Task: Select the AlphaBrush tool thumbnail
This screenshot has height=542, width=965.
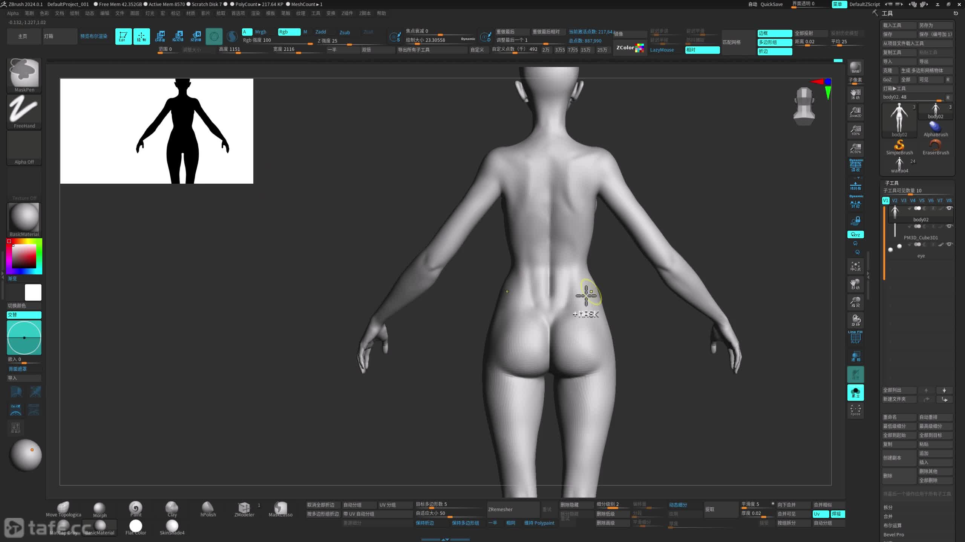Action: click(x=936, y=129)
